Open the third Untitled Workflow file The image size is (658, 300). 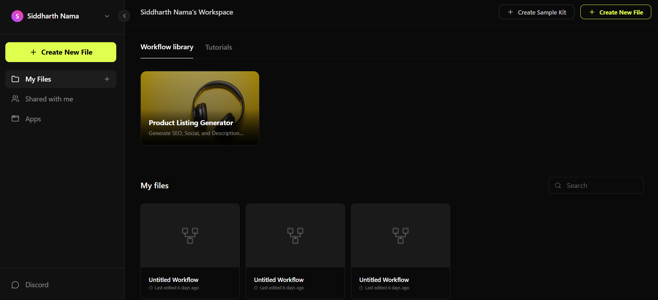401,251
